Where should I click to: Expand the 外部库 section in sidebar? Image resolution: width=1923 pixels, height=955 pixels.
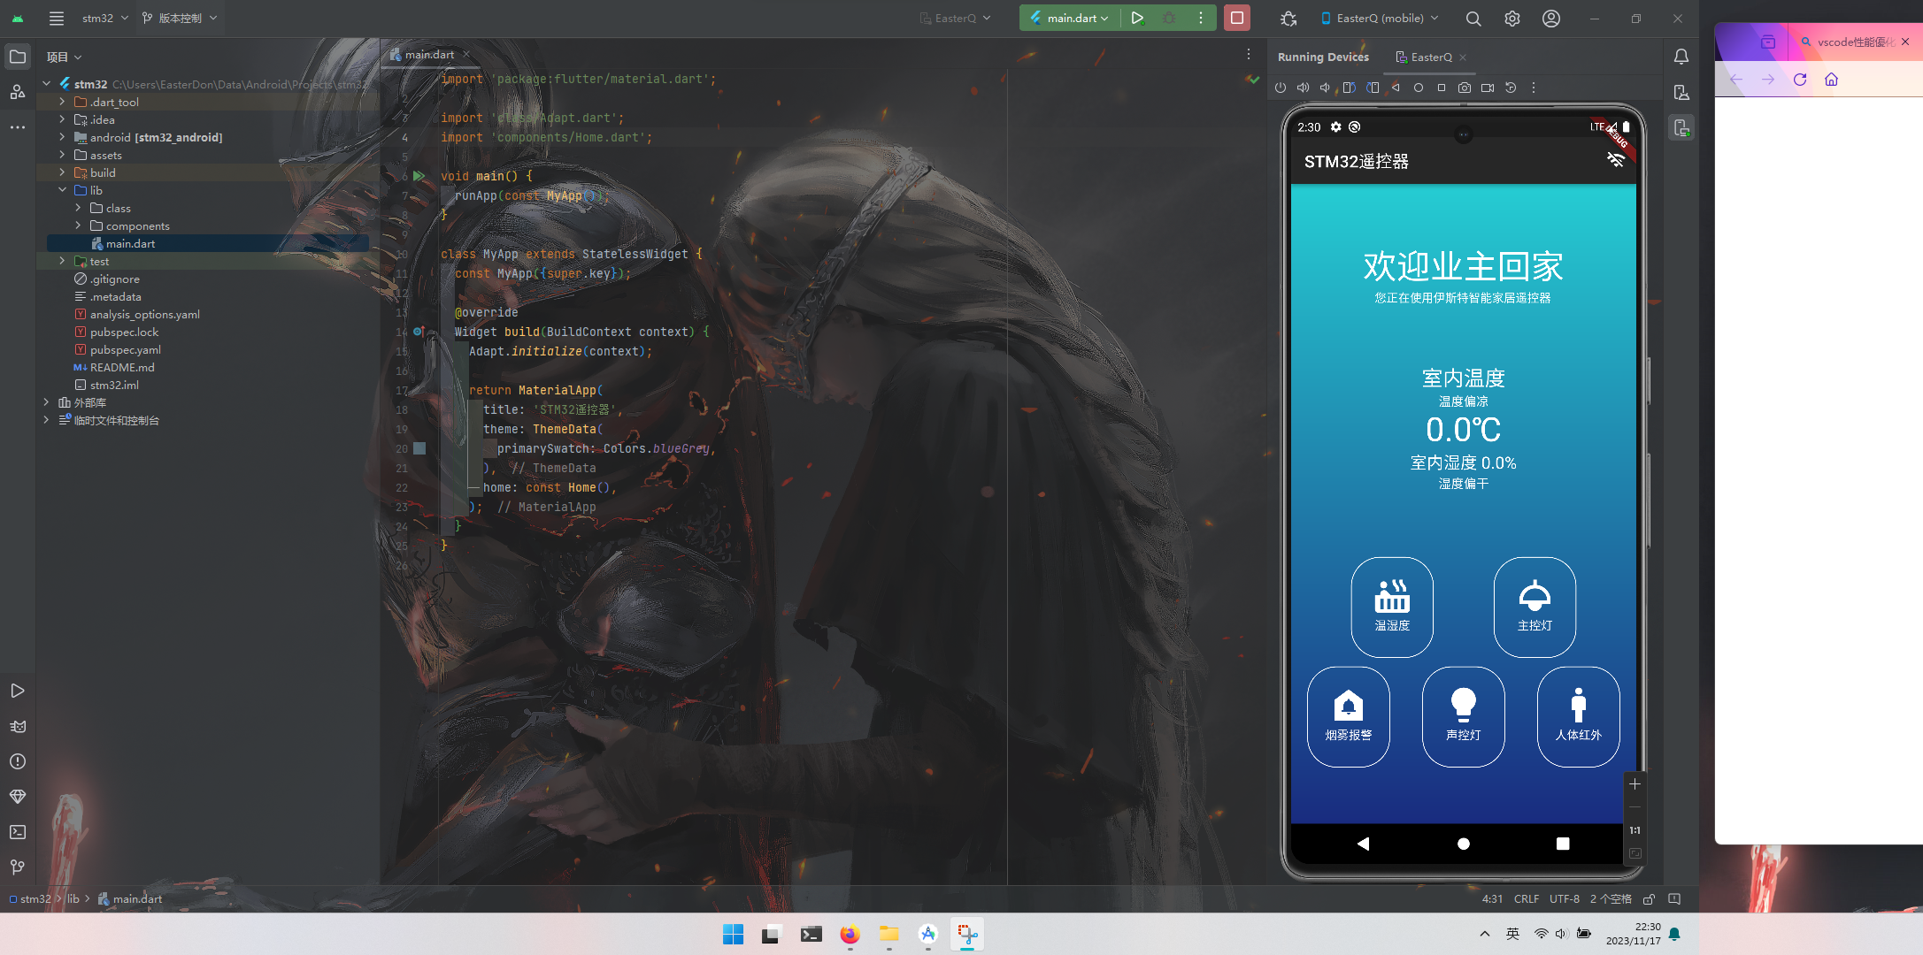coord(47,402)
